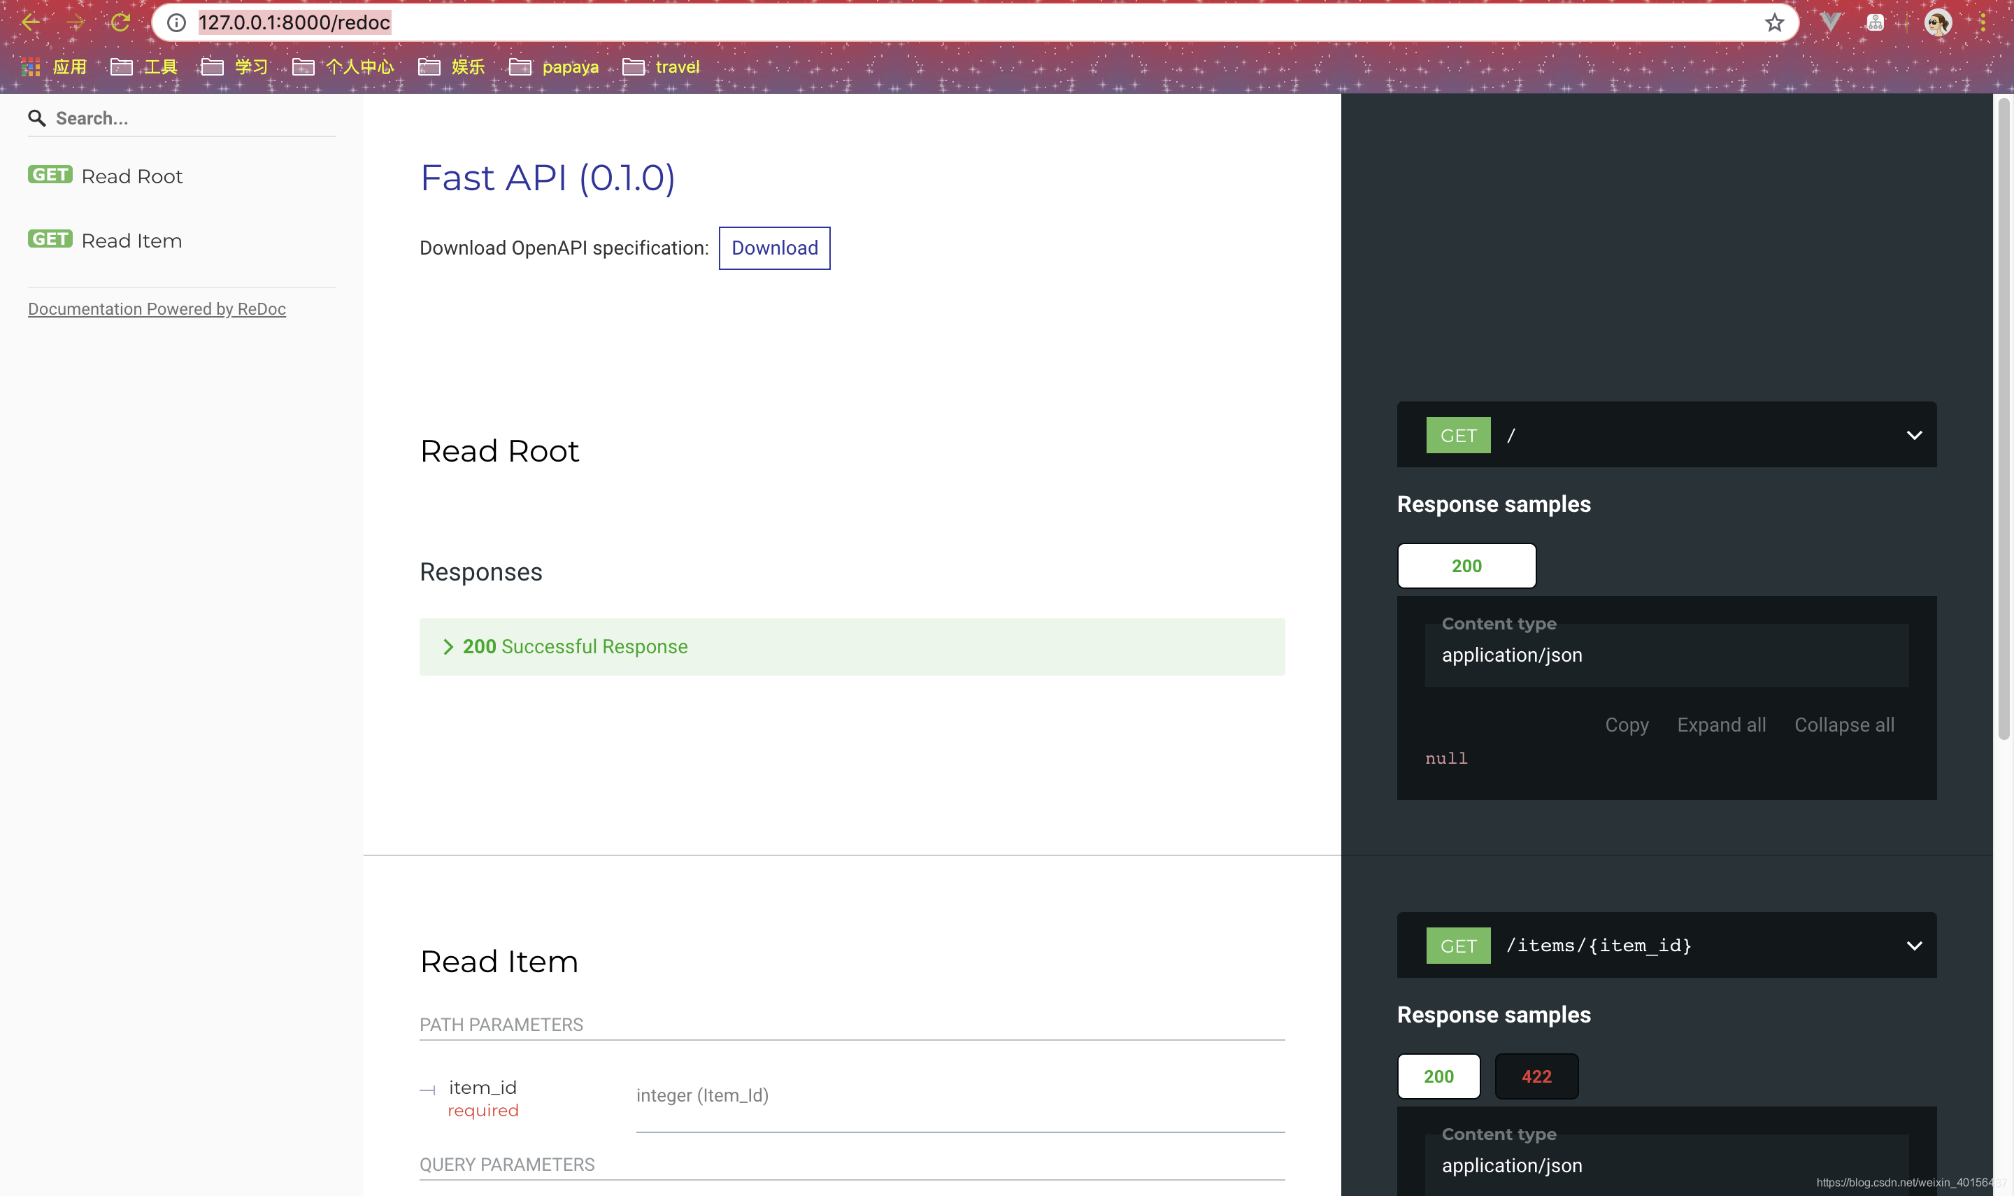2014x1196 pixels.
Task: Click the user profile avatar icon
Action: coord(1938,22)
